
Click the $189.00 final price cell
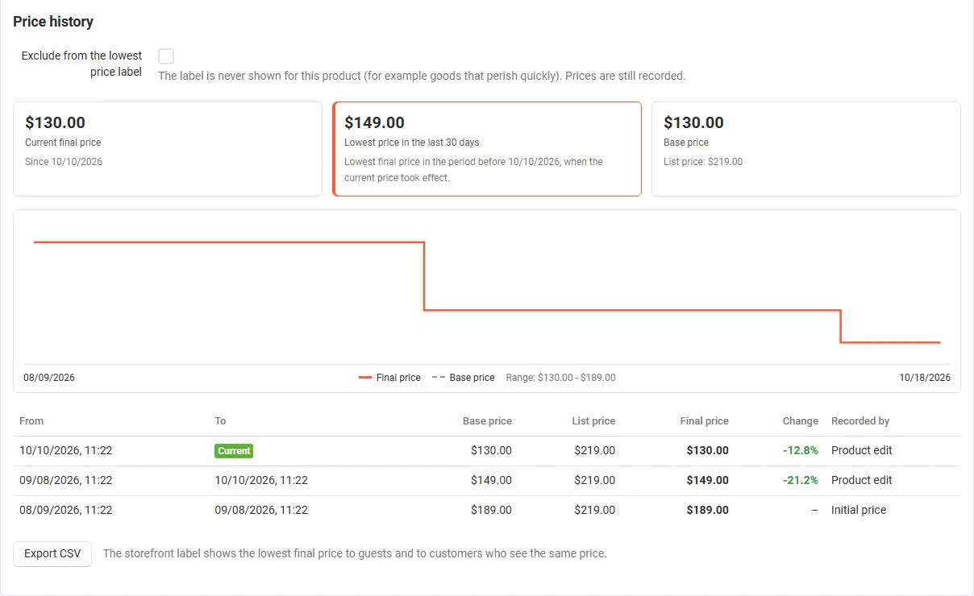pyautogui.click(x=708, y=510)
